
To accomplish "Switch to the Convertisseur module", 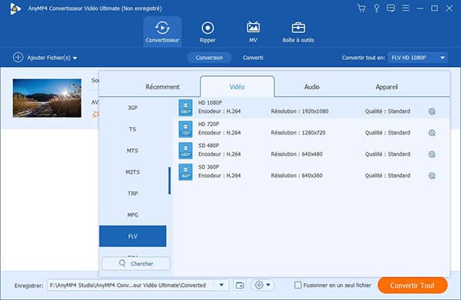I will tap(162, 32).
